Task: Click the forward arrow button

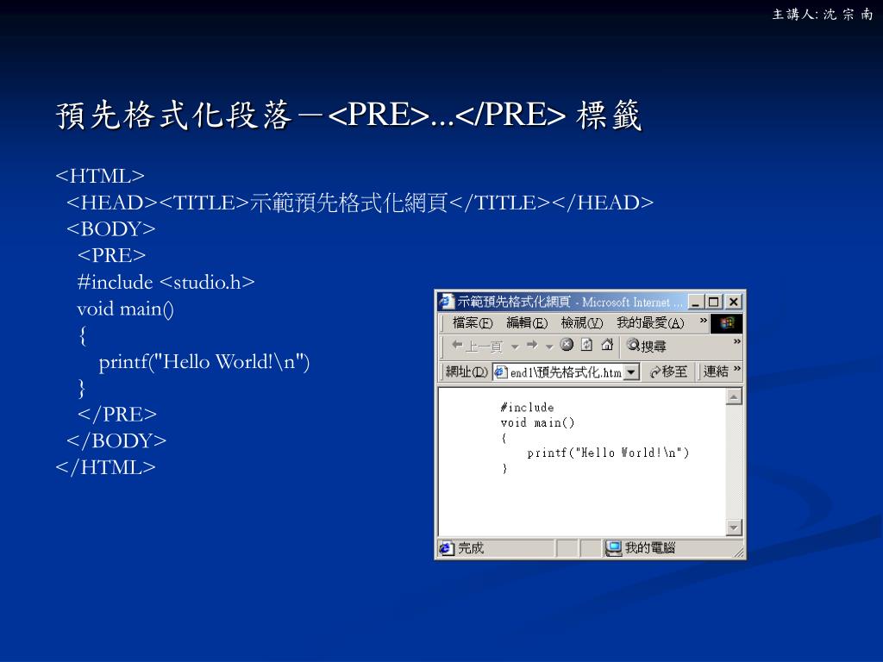Action: tap(532, 345)
